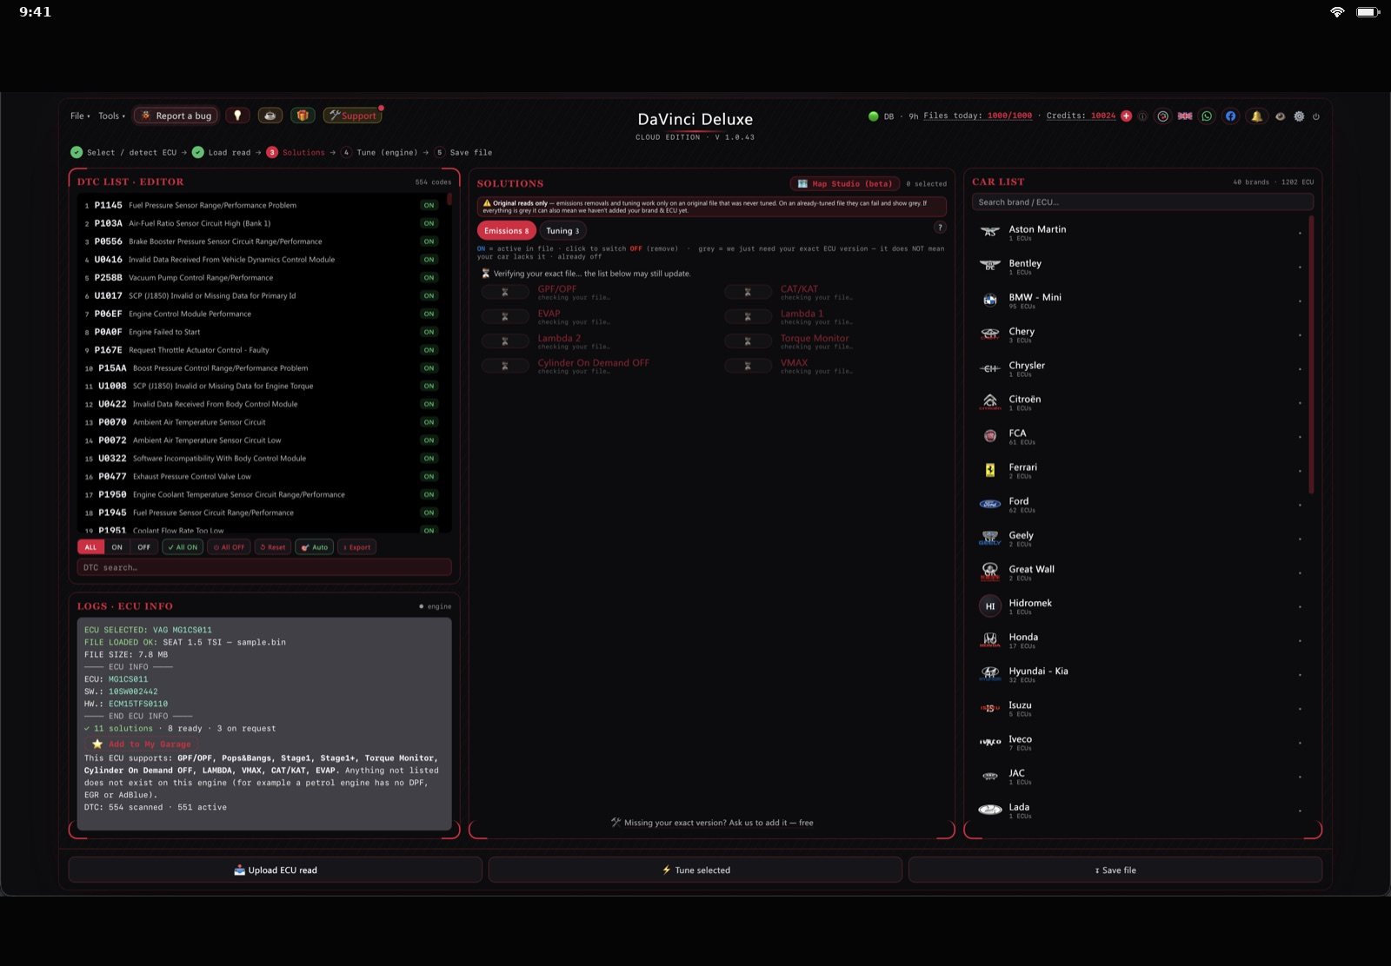
Task: Change language via UK flag icon
Action: [1185, 116]
